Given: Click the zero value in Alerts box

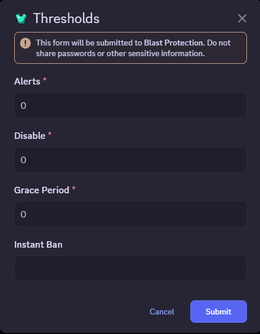Looking at the screenshot, I should [x=24, y=106].
